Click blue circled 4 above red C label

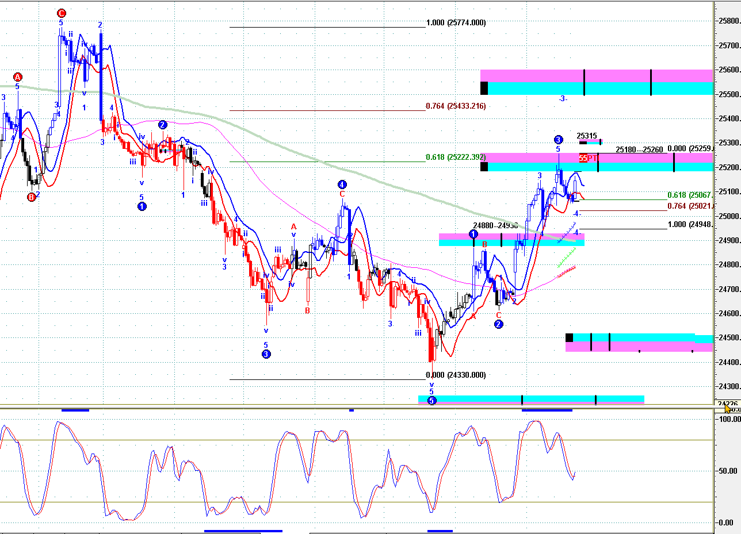point(342,185)
